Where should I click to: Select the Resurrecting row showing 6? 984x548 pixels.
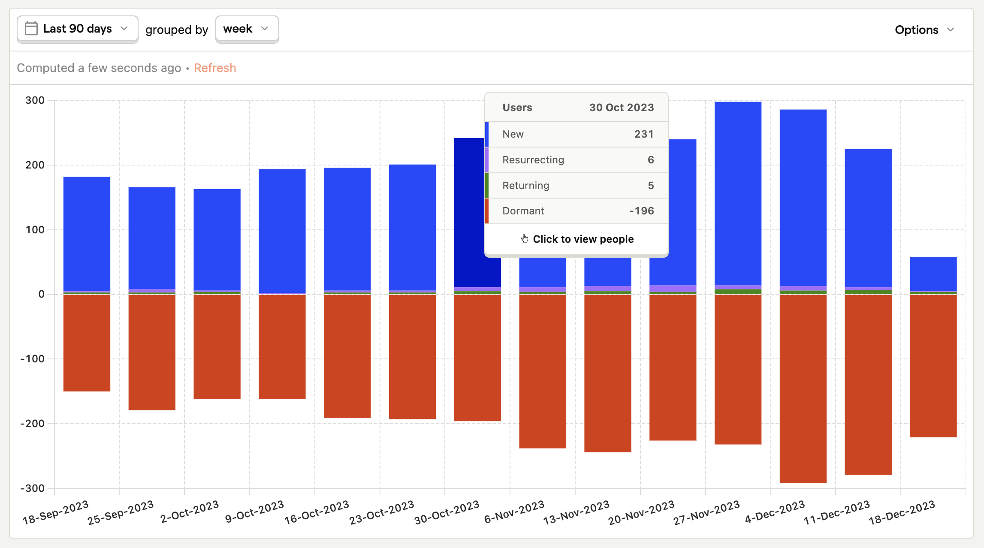click(577, 160)
